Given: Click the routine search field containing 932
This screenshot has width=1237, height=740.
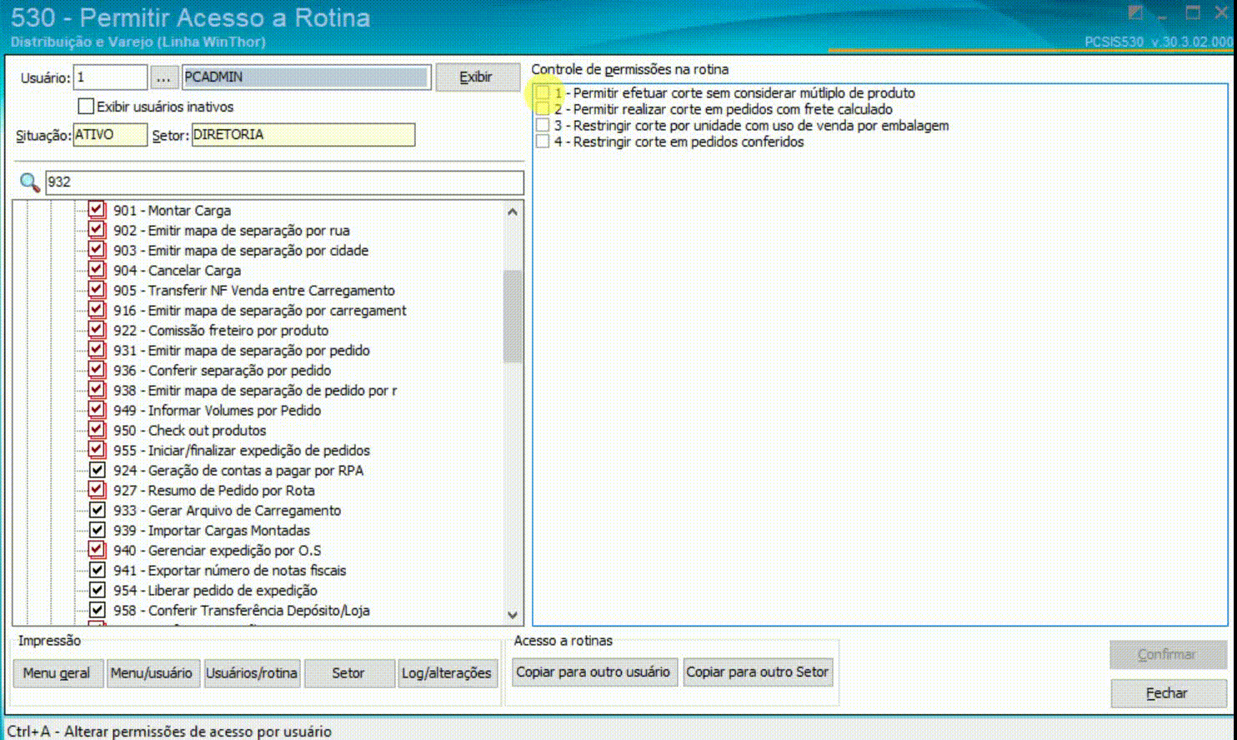Looking at the screenshot, I should (x=284, y=182).
